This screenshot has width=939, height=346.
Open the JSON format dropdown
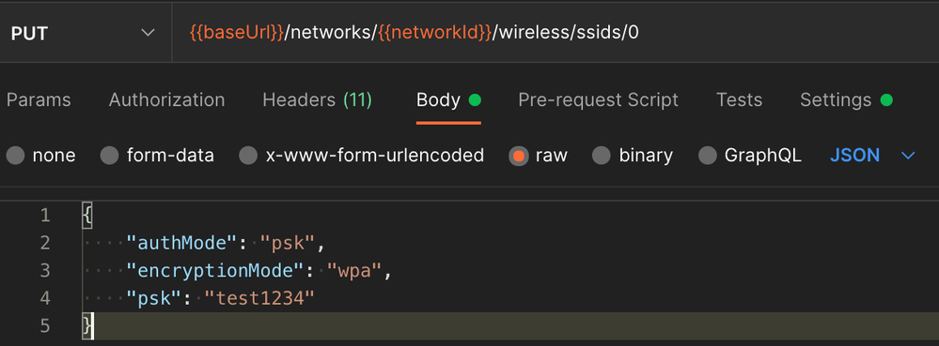pos(872,156)
